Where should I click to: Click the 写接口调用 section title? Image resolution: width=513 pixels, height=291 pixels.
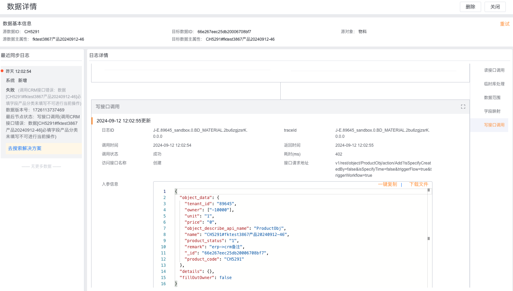tap(108, 107)
